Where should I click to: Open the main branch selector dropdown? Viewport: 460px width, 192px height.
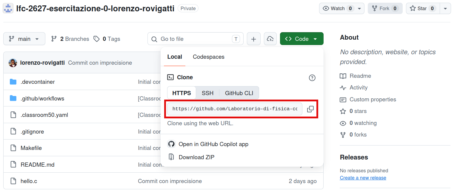coord(24,39)
